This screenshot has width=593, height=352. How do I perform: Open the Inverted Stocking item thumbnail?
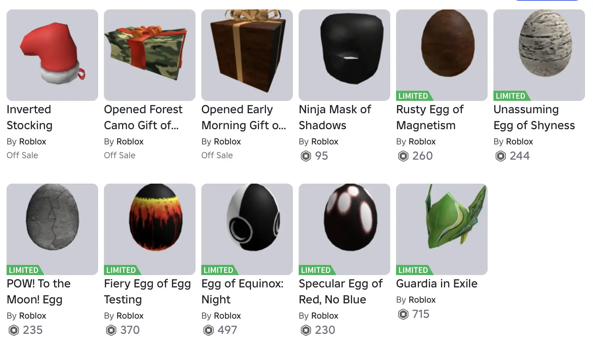pos(52,55)
